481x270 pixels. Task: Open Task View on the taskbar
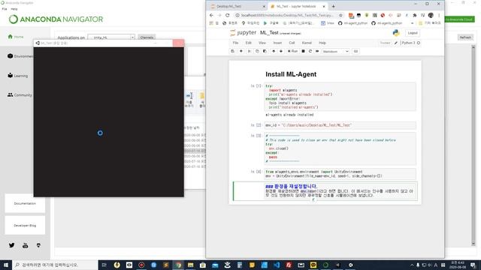click(x=104, y=265)
